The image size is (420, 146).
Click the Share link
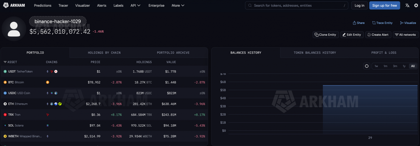pos(359,23)
